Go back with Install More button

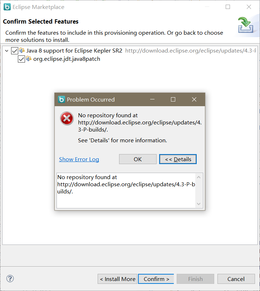(x=117, y=279)
